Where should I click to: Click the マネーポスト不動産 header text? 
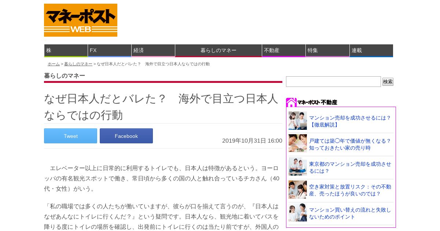317,102
